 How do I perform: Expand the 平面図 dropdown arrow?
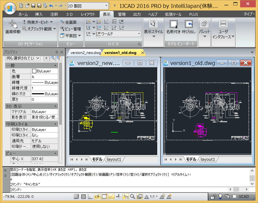pos(79,36)
